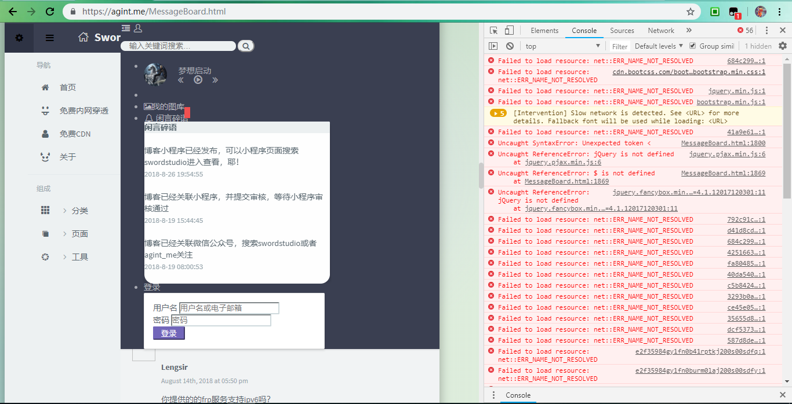Open the top context dropdown
The height and width of the screenshot is (404, 792).
click(562, 46)
